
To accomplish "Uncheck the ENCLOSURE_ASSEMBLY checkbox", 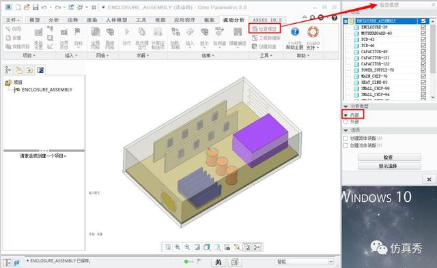I will (423, 21).
